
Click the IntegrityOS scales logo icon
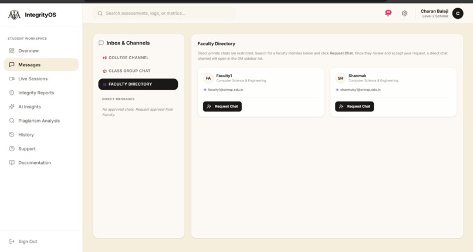point(14,15)
